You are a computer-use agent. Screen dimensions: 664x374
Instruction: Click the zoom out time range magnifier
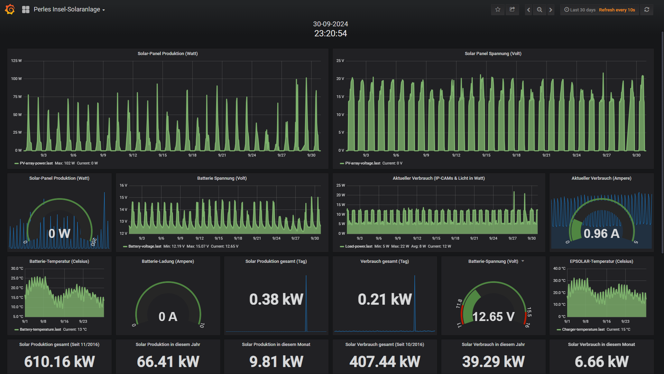(x=539, y=10)
